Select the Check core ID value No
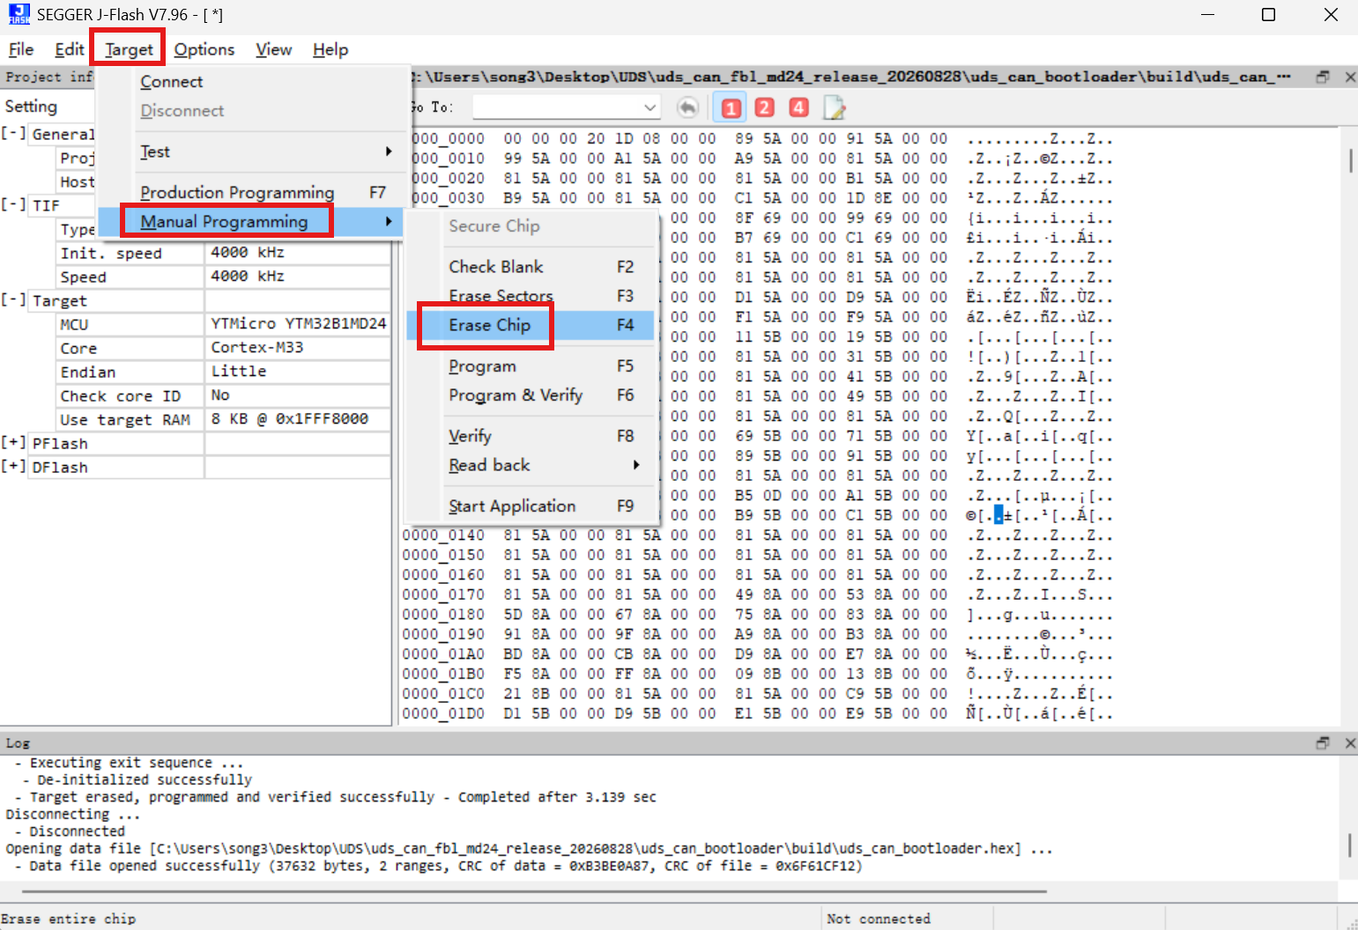This screenshot has width=1358, height=930. [x=298, y=395]
